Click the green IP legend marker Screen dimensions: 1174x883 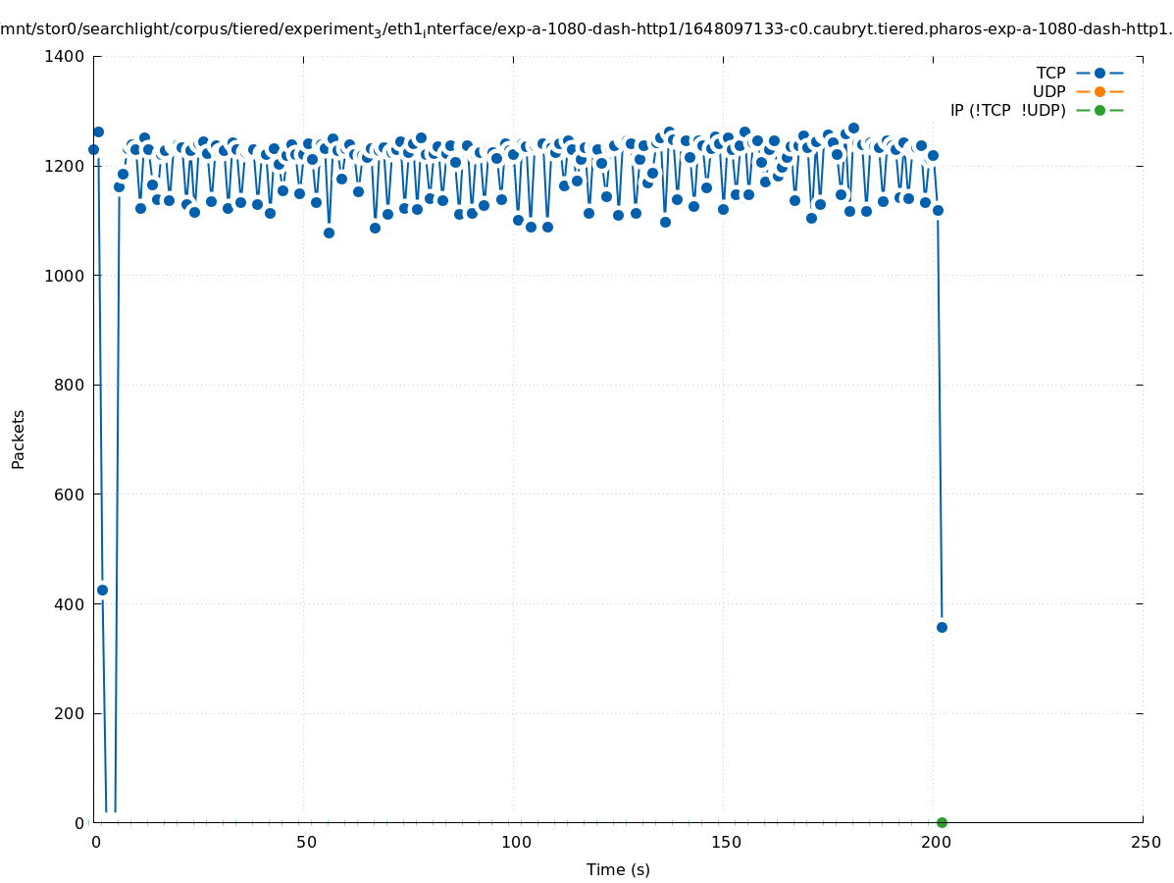click(1099, 110)
